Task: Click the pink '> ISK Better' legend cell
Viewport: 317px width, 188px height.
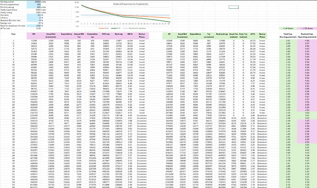Action: click(307, 28)
